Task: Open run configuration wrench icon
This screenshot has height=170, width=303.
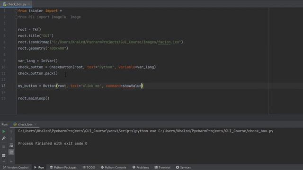Action: [x=4, y=138]
